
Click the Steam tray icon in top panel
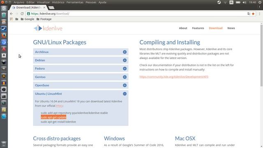pyautogui.click(x=219, y=2)
